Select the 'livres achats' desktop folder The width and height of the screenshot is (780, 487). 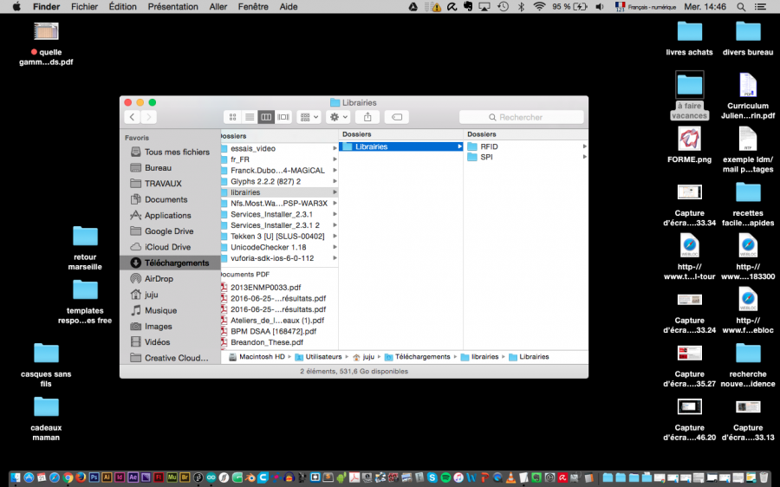(689, 32)
